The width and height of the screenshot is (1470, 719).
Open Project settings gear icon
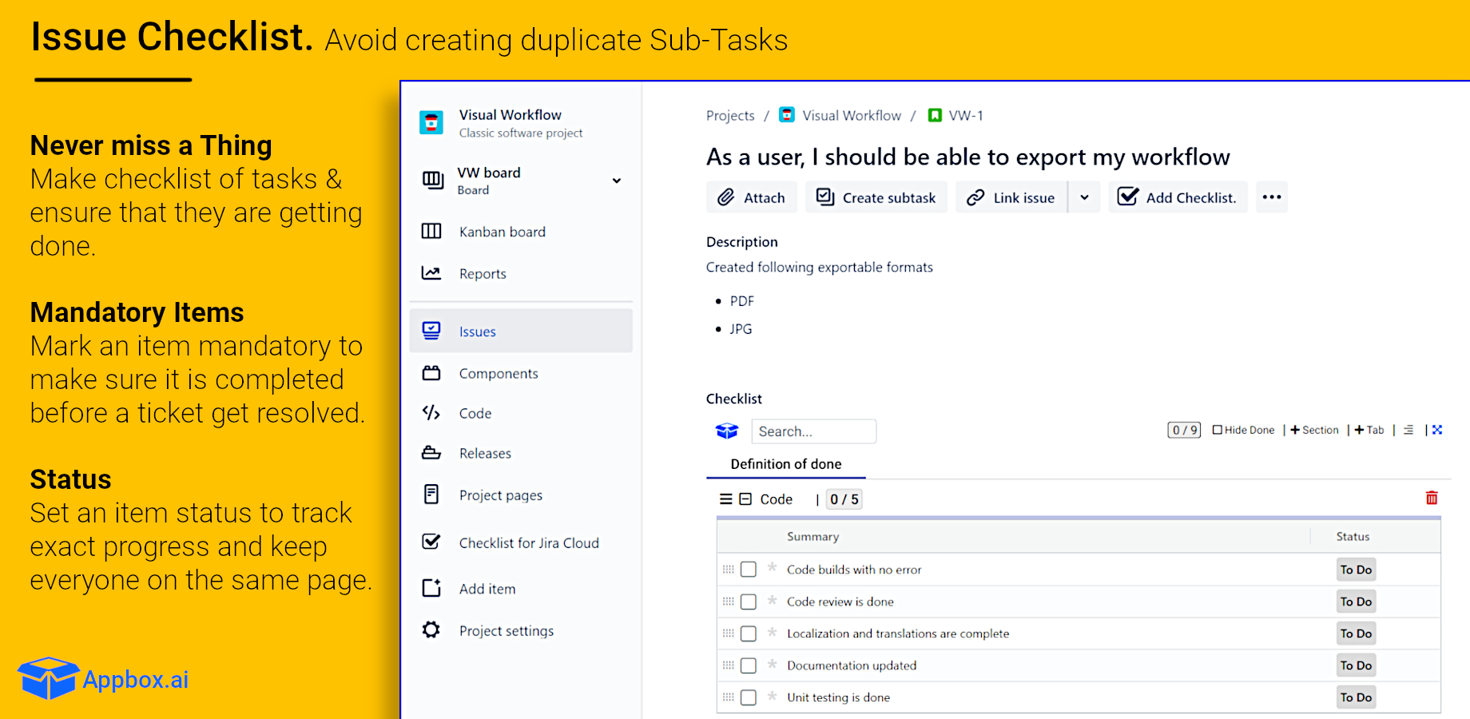tap(431, 630)
